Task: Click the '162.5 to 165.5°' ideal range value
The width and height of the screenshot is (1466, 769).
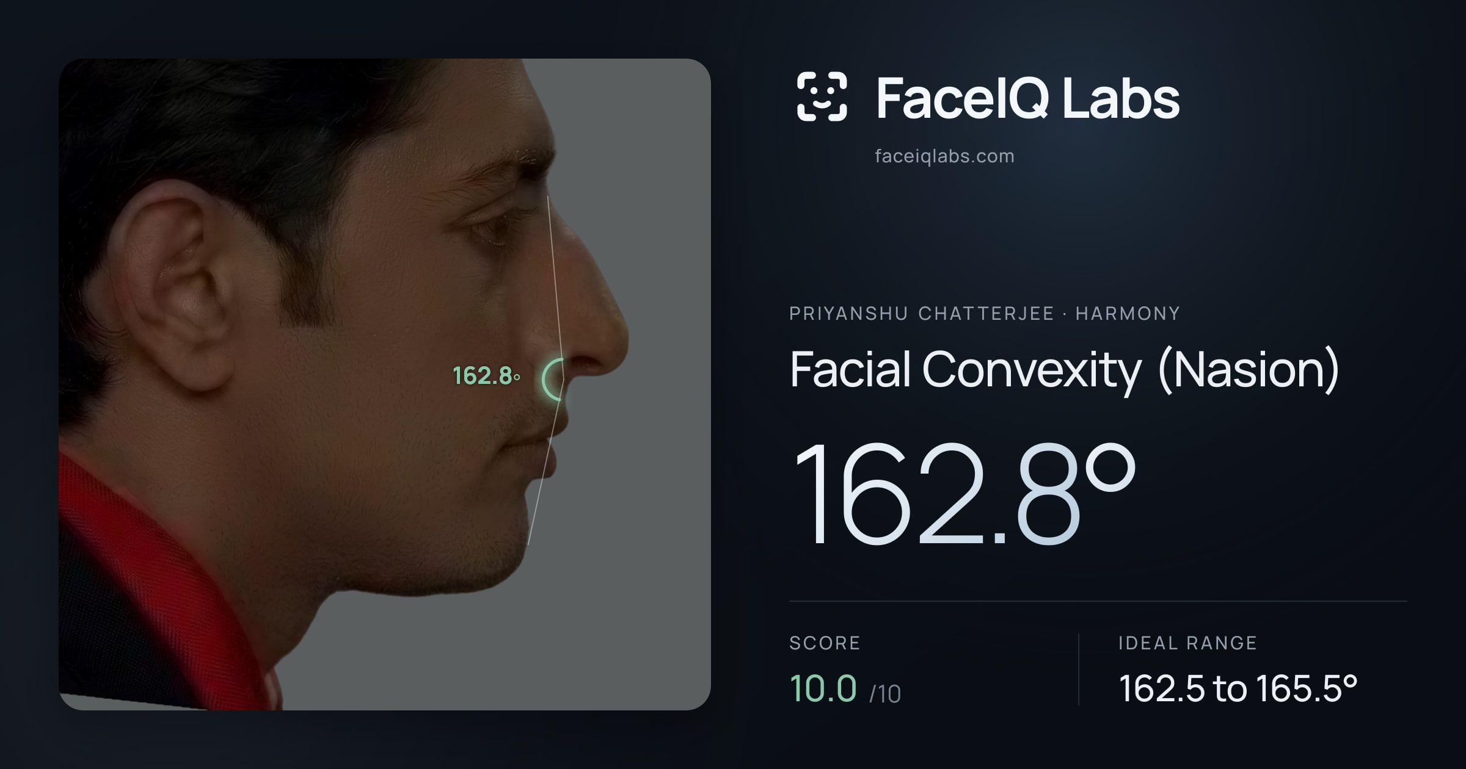Action: 1238,688
